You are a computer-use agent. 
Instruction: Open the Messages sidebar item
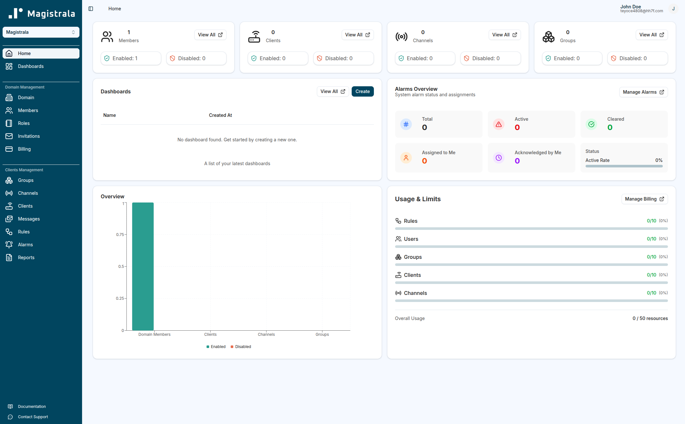[x=29, y=219]
